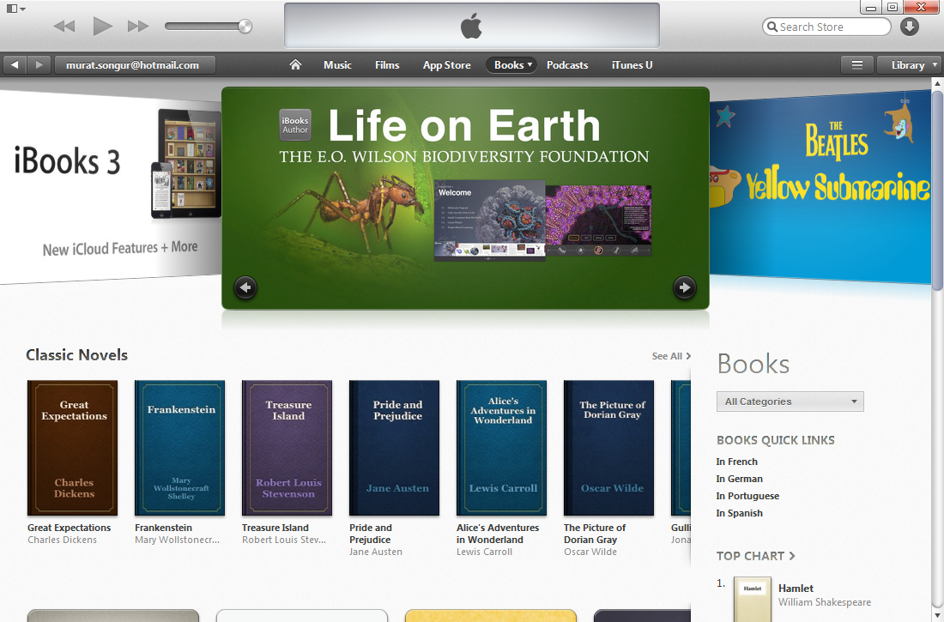Open the list menu icon beside Library
The height and width of the screenshot is (622, 944).
856,65
